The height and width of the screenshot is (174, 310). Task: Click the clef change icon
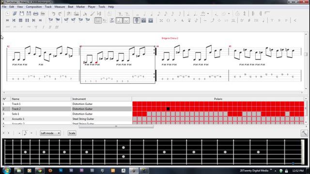[x=245, y=14]
